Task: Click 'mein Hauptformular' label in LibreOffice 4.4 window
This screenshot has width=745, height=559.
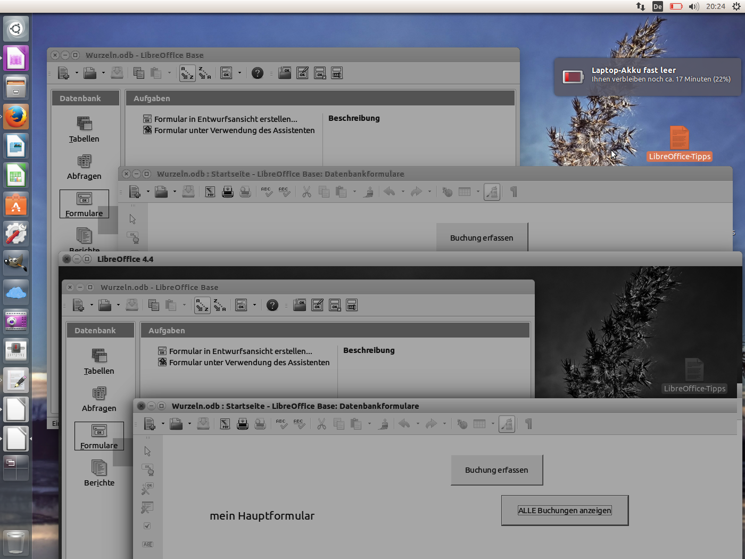Action: pyautogui.click(x=262, y=516)
